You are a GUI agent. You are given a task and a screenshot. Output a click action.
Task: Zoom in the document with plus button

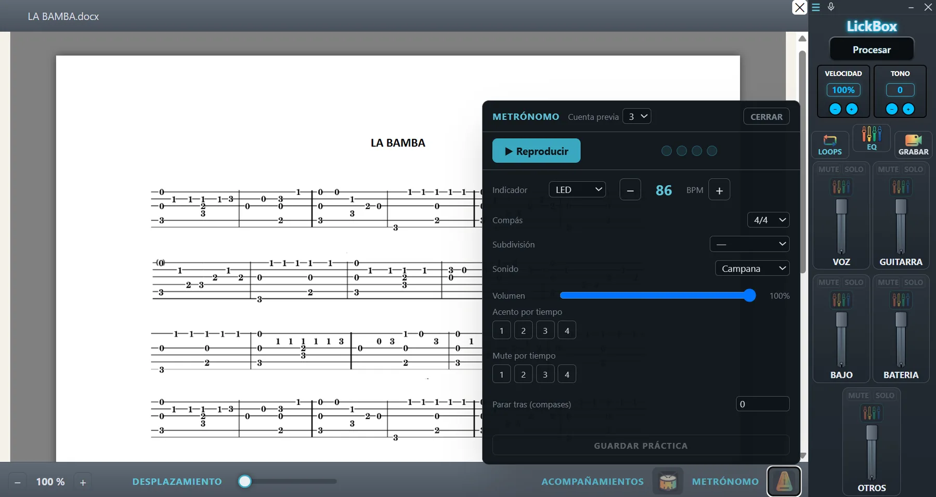[x=83, y=482]
